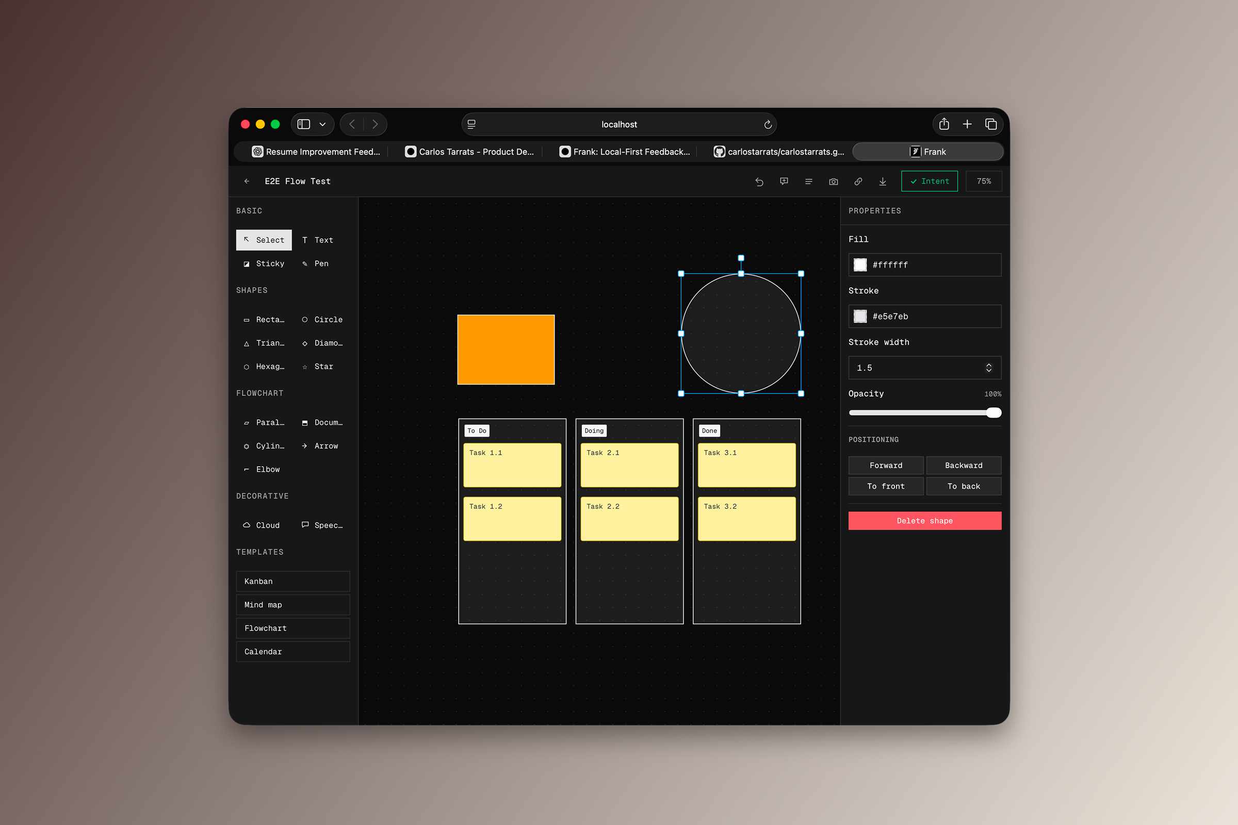
Task: Insert the Kanban template
Action: [x=293, y=582]
